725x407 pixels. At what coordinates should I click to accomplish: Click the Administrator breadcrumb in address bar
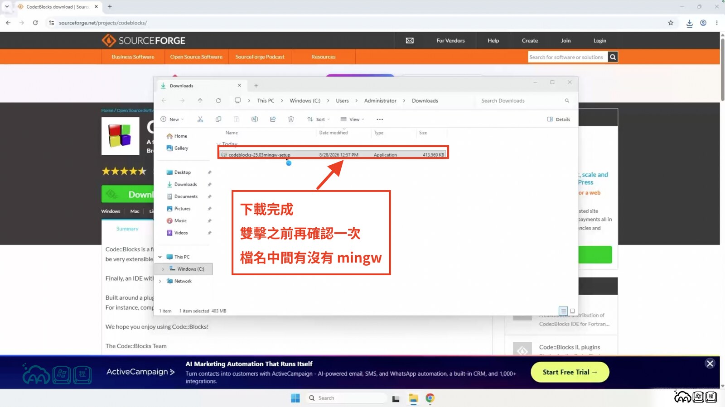pos(380,101)
